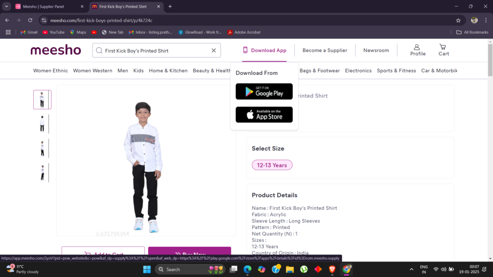Open Beauty & Health category menu
Screen dimensions: 493x277
(212, 71)
